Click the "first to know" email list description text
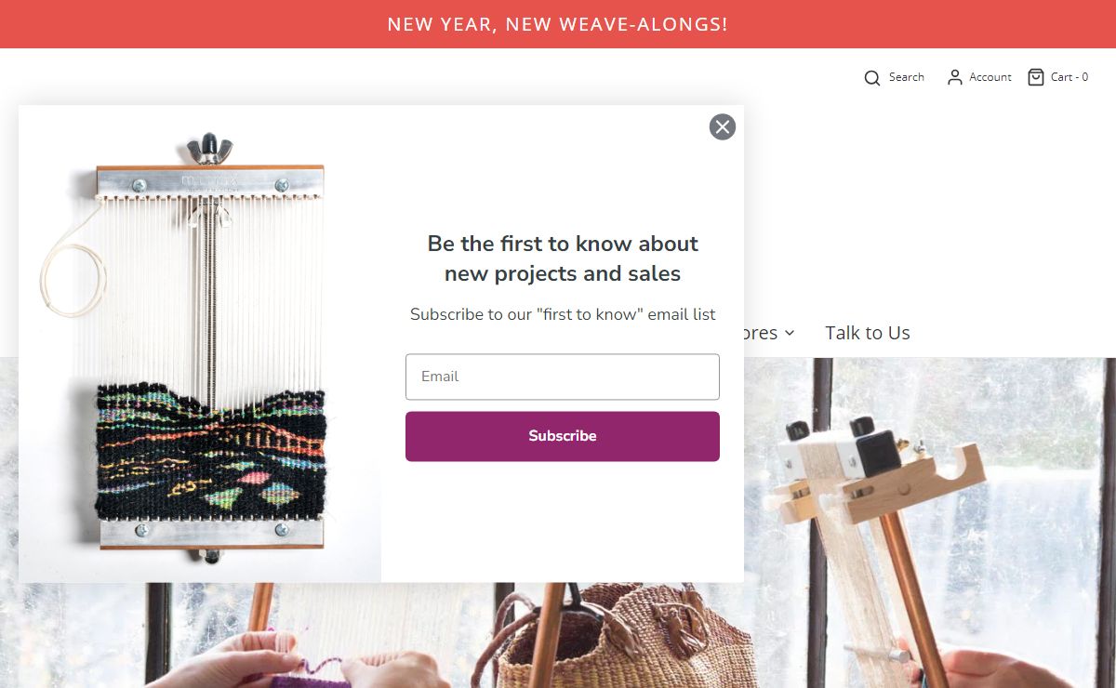The width and height of the screenshot is (1116, 688). coord(563,314)
